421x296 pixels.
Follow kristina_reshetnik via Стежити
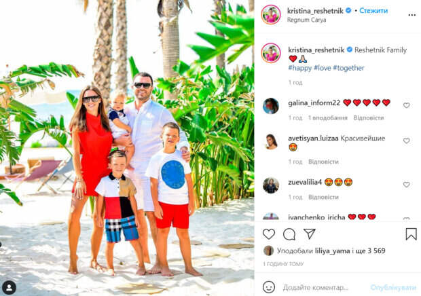pyautogui.click(x=373, y=10)
